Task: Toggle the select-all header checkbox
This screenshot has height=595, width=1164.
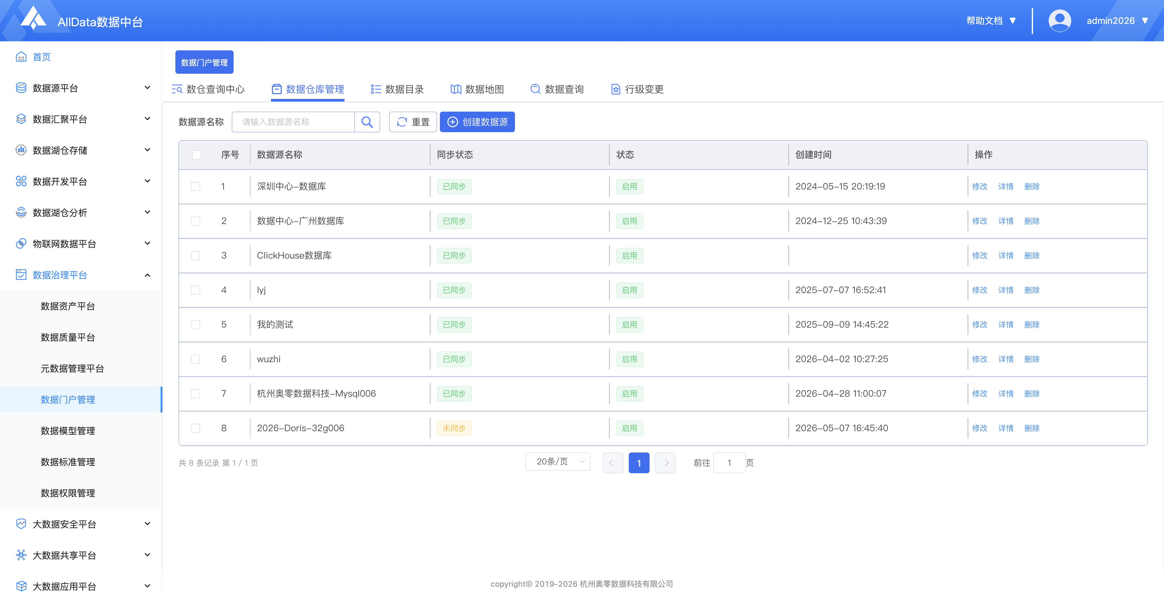Action: coord(197,155)
